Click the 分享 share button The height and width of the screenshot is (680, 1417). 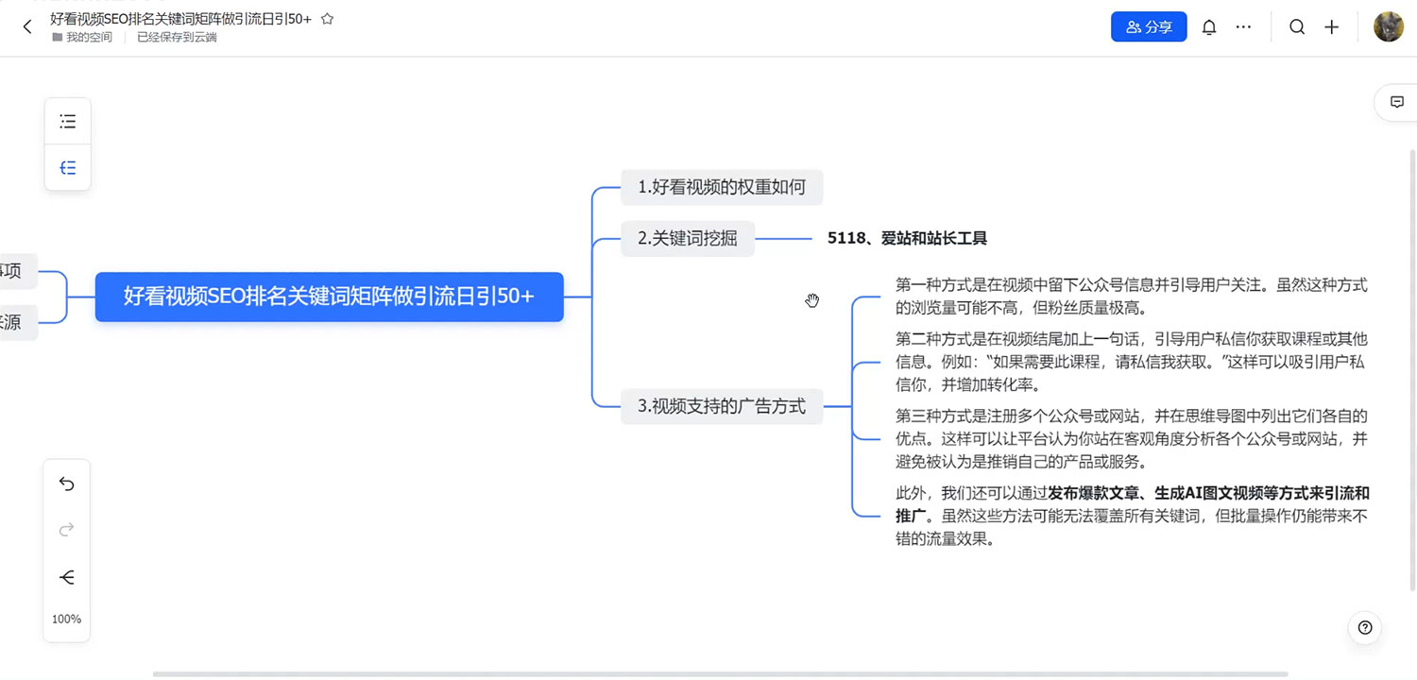pyautogui.click(x=1148, y=26)
